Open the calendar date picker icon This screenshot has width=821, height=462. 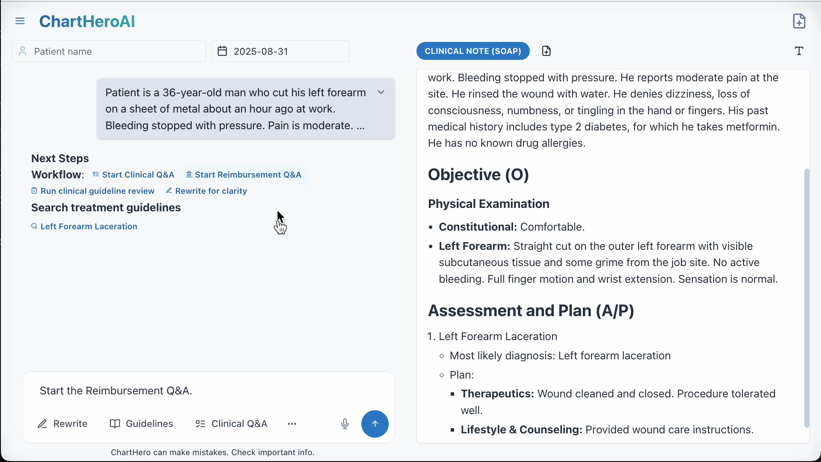(x=222, y=51)
